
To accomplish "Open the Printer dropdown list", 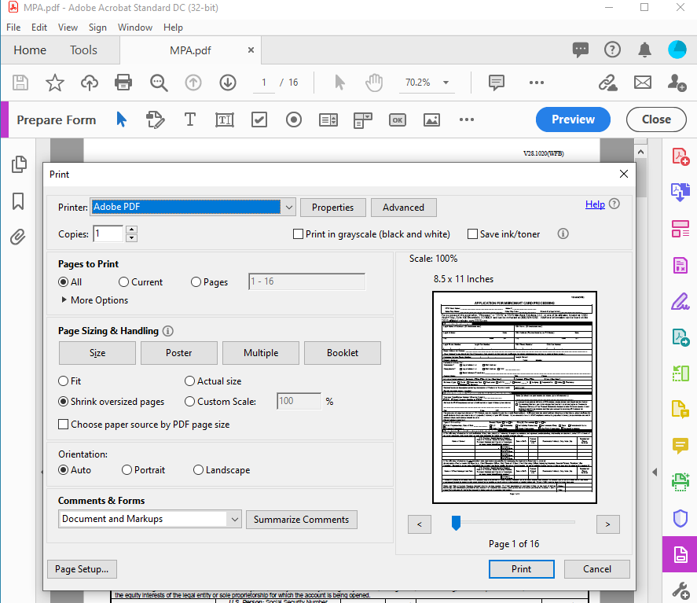I will coord(289,208).
